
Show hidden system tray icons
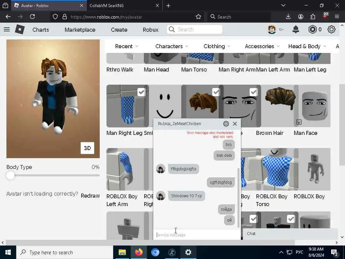pos(281,252)
